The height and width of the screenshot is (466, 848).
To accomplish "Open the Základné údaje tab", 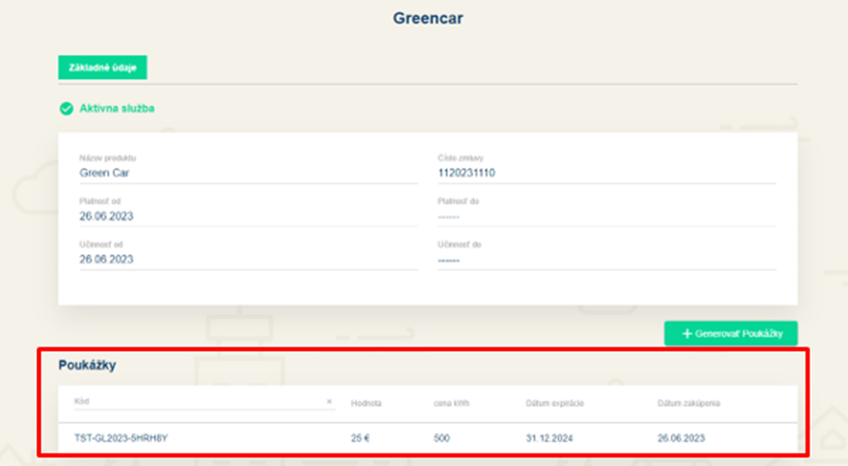I will coord(102,68).
